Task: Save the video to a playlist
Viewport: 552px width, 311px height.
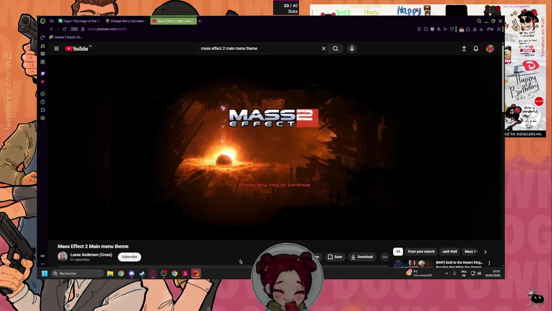Action: tap(335, 257)
